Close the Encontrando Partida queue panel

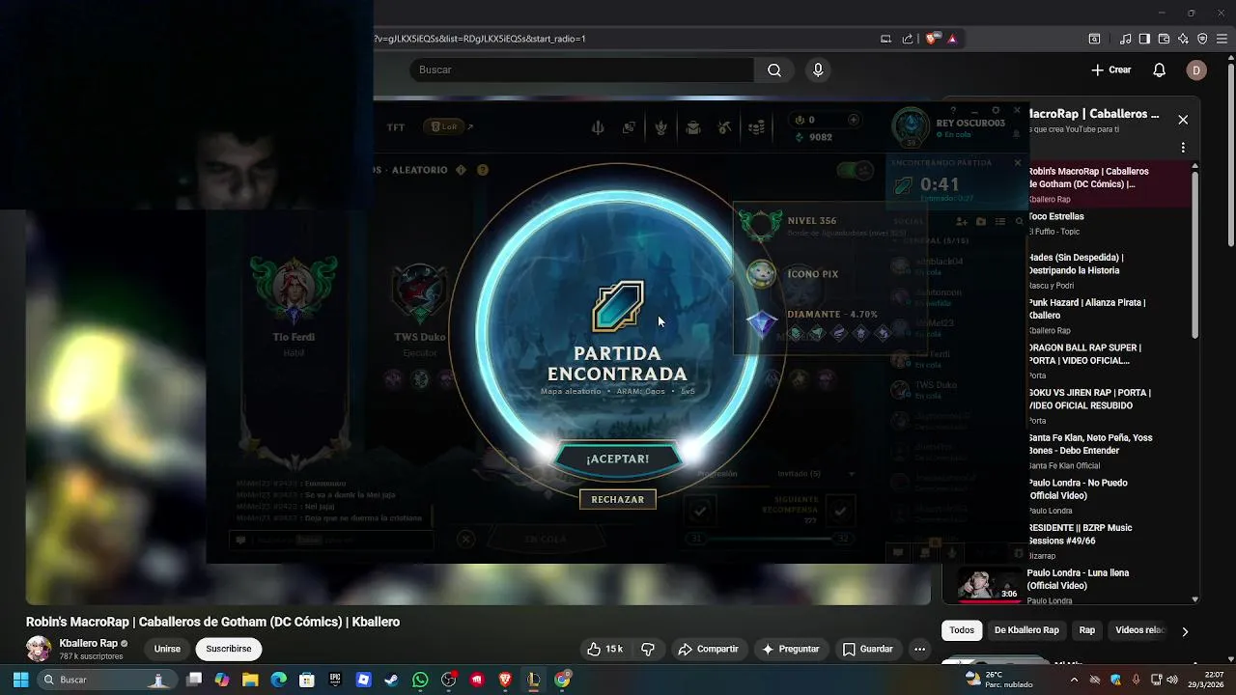(x=1017, y=162)
